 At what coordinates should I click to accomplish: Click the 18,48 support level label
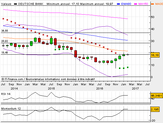coord(5,53)
